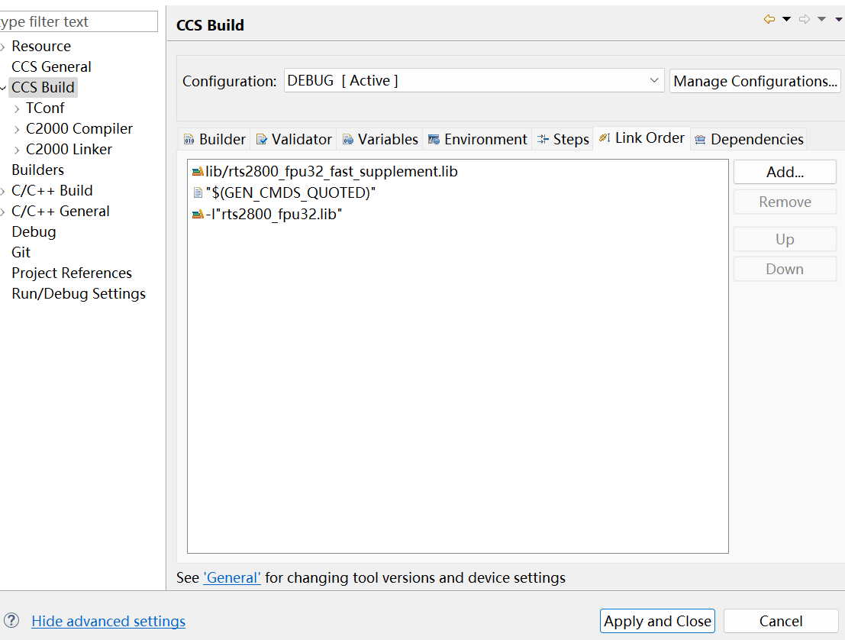
Task: Expand the C2000 Linker tree node
Action: (18, 150)
